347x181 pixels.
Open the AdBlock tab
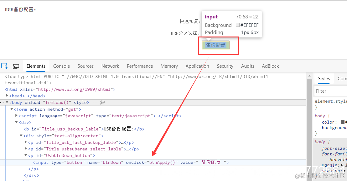click(x=270, y=66)
